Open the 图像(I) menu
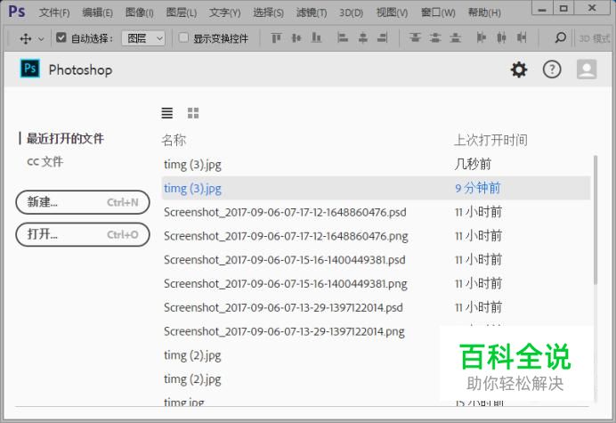616x423 pixels. (x=140, y=12)
